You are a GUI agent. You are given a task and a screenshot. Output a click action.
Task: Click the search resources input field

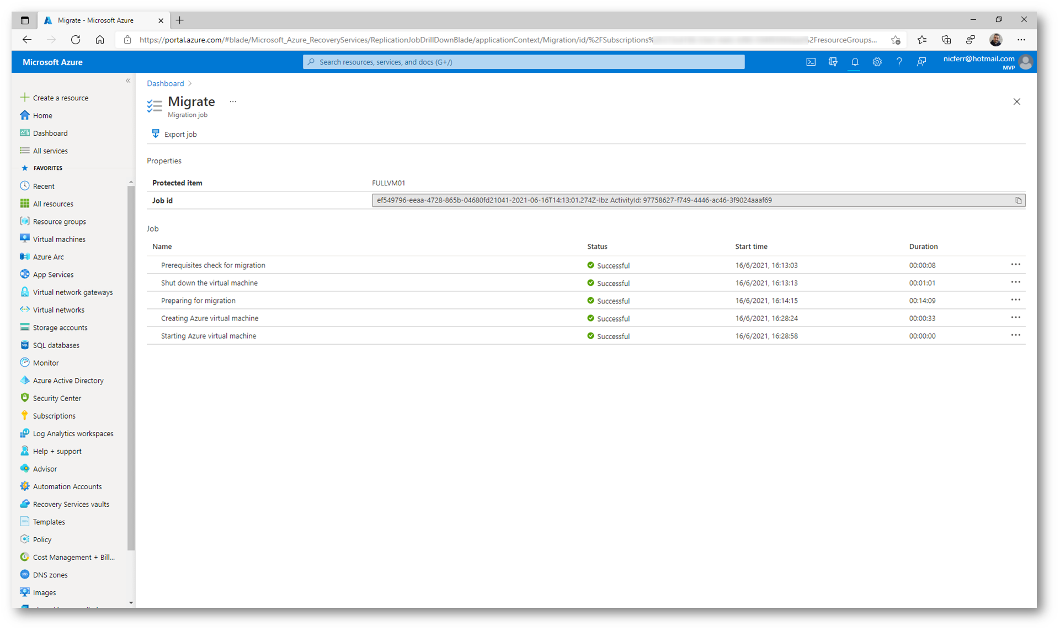pyautogui.click(x=523, y=62)
